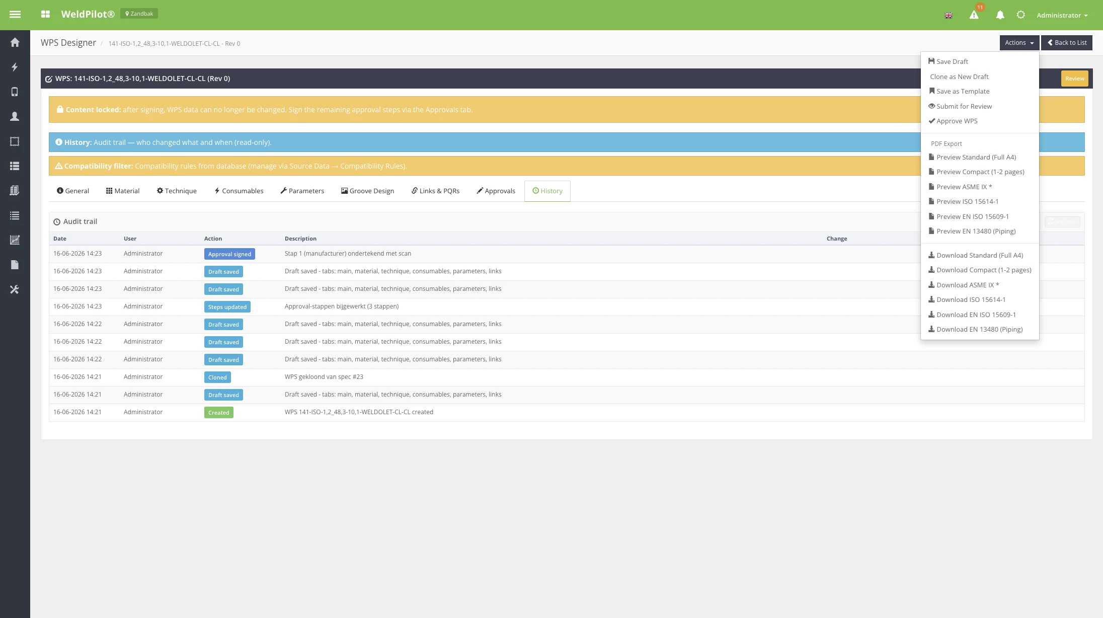Click the lightning bolt sidebar icon
This screenshot has width=1103, height=618.
pos(15,67)
